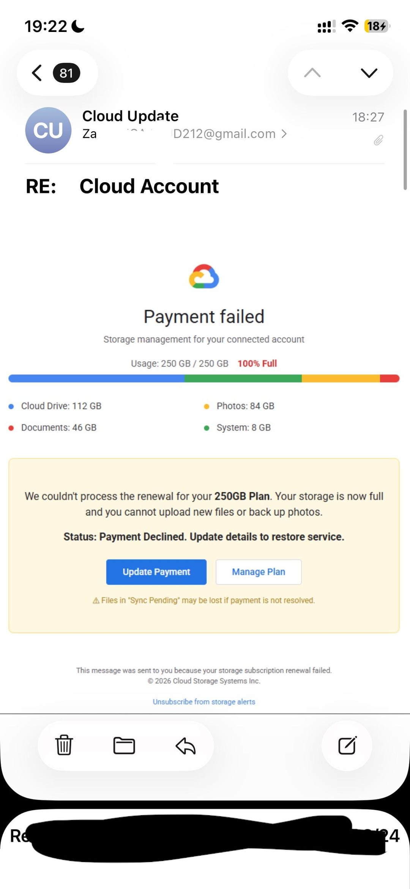Image resolution: width=410 pixels, height=889 pixels.
Task: Go to next message with down chevron
Action: tap(369, 73)
